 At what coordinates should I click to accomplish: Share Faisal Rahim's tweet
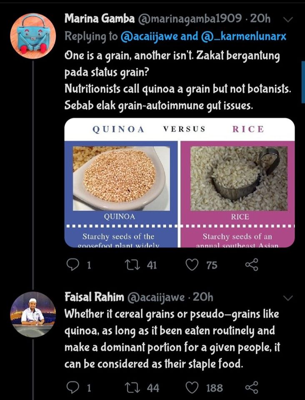pyautogui.click(x=252, y=387)
